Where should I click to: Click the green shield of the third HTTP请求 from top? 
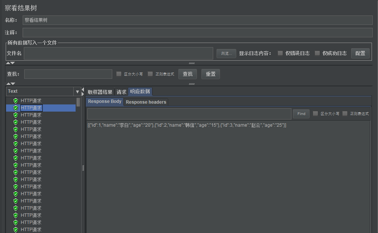coord(15,115)
